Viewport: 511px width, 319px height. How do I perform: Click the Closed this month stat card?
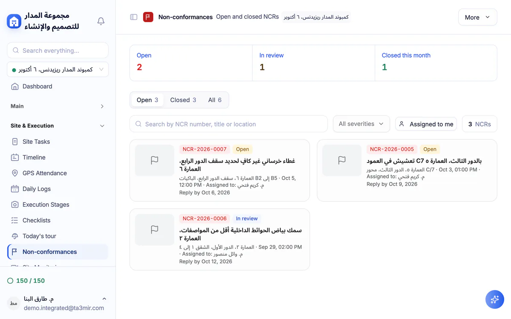(x=436, y=63)
